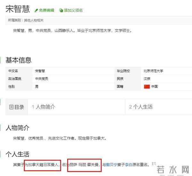Click the 毕业院校 label in the table
Screen dimensions: 192x176
(x=123, y=71)
